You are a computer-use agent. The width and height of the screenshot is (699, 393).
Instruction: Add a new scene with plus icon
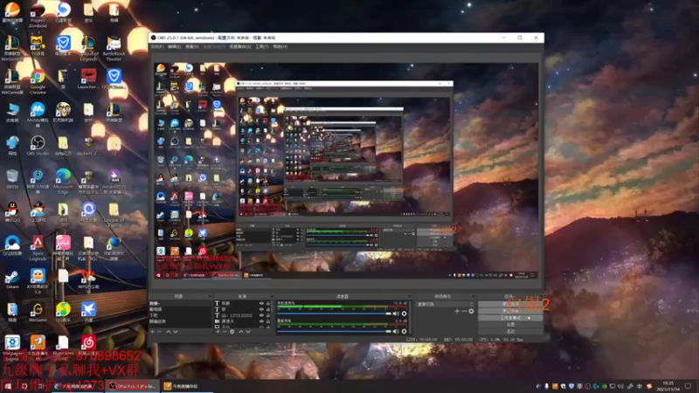click(x=152, y=332)
